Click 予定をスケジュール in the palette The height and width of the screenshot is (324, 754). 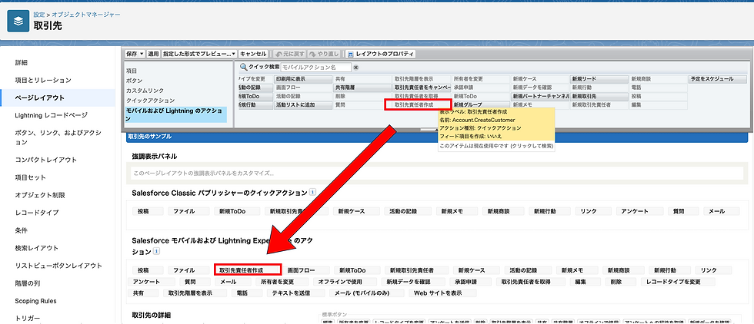[717, 79]
